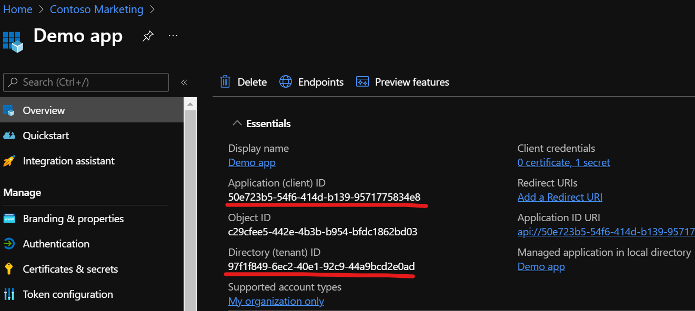Screen dimensions: 695x311
Task: Click the Home breadcrumb link
Action: pos(17,9)
